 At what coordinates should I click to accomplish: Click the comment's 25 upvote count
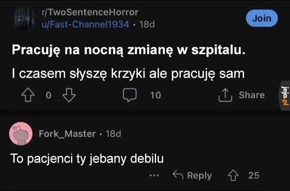254,175
